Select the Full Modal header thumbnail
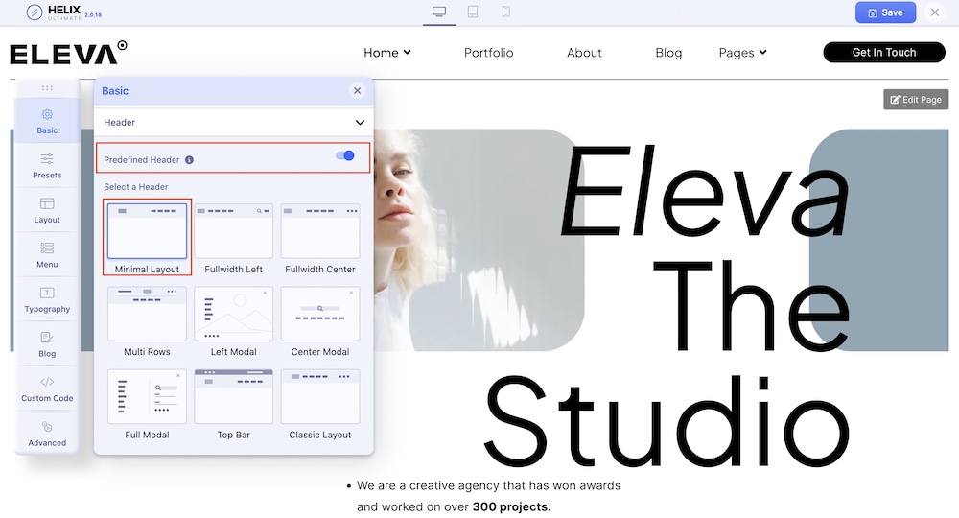 147,396
